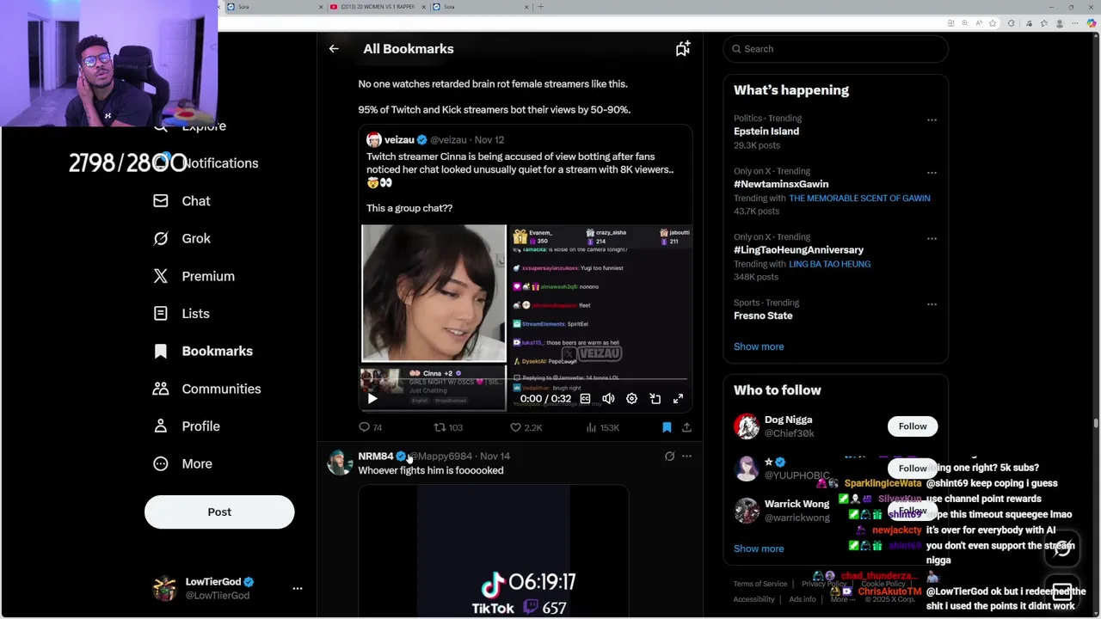Click LING BA TAO HEUNG link
The height and width of the screenshot is (619, 1101).
[x=829, y=265]
